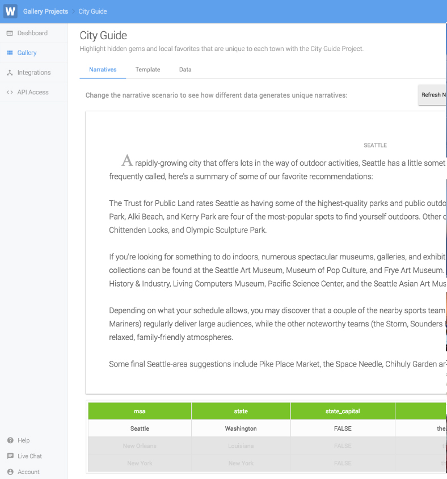Click the state column header
447x479 pixels.
(x=241, y=411)
